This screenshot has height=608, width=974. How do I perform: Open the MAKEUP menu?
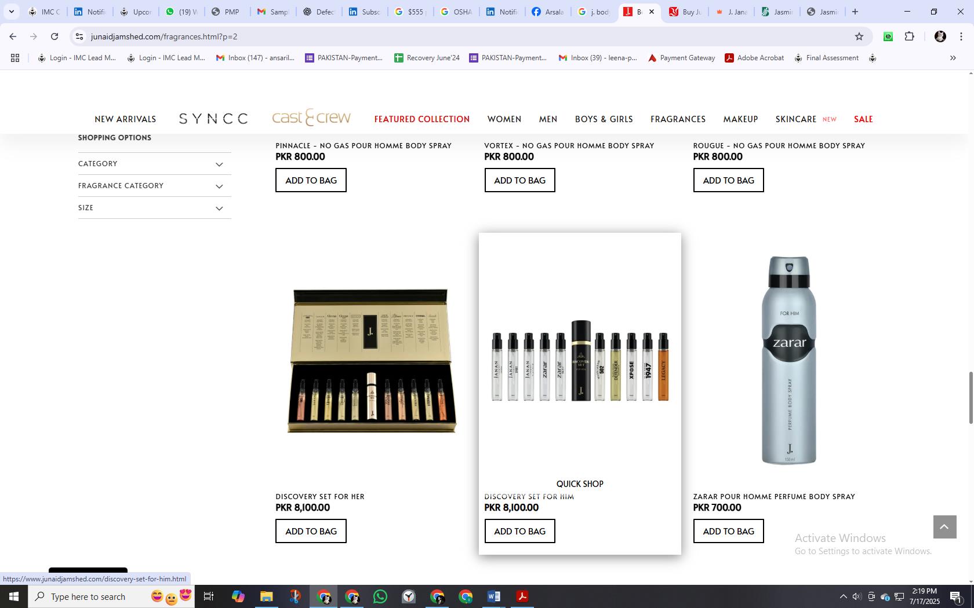(740, 119)
